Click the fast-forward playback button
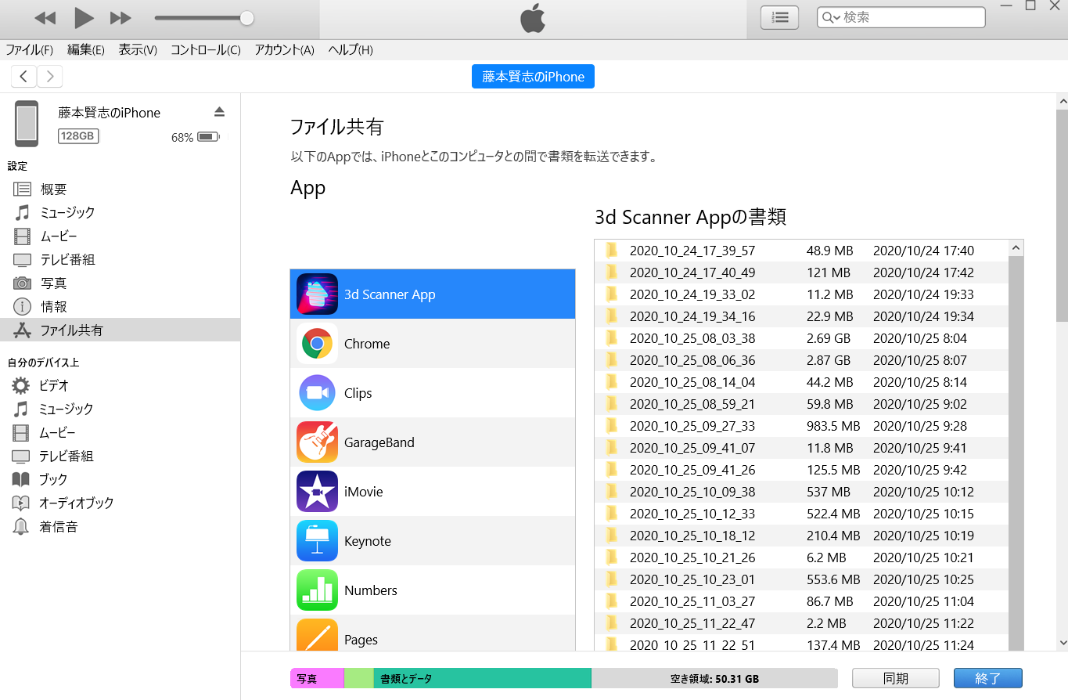This screenshot has width=1068, height=700. click(x=120, y=17)
